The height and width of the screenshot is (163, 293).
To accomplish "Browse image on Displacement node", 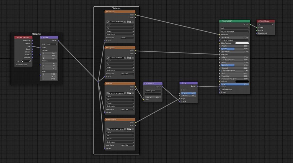I will point(108,129).
